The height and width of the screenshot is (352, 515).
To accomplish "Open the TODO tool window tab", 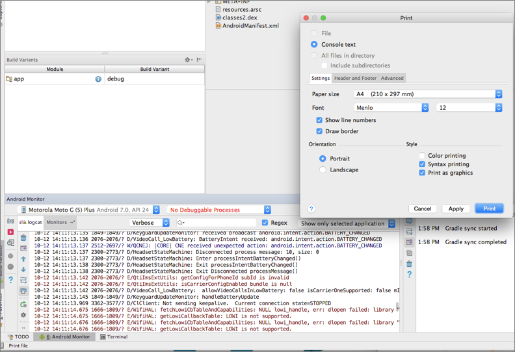I will tap(19, 336).
